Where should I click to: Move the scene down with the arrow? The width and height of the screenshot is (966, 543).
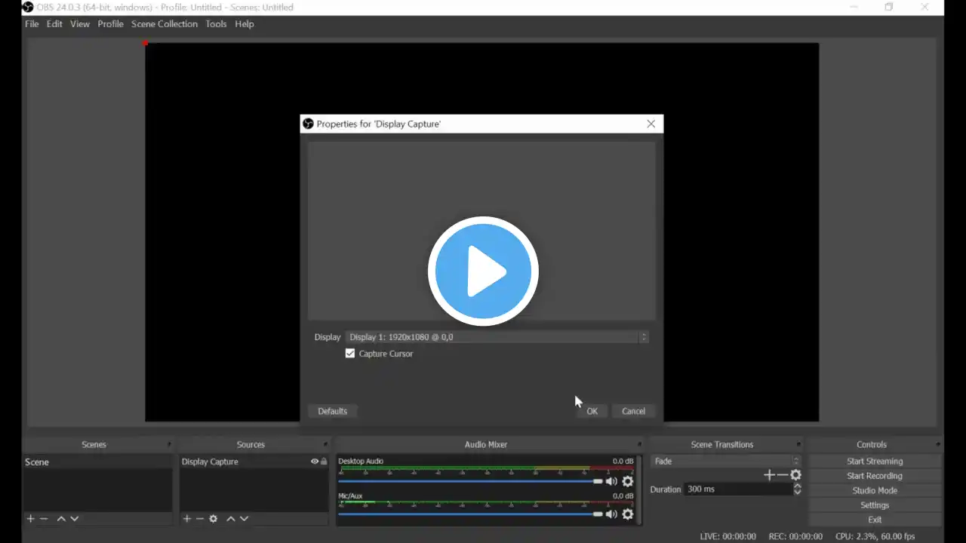tap(74, 519)
